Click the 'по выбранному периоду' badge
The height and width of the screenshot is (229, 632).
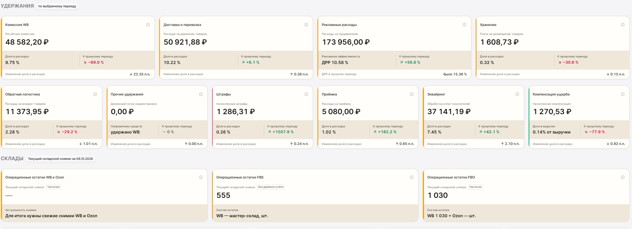(57, 6)
